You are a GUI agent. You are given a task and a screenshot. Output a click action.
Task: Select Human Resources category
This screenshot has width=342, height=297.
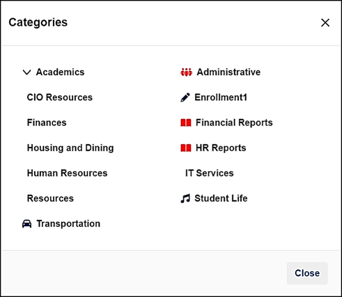[67, 173]
